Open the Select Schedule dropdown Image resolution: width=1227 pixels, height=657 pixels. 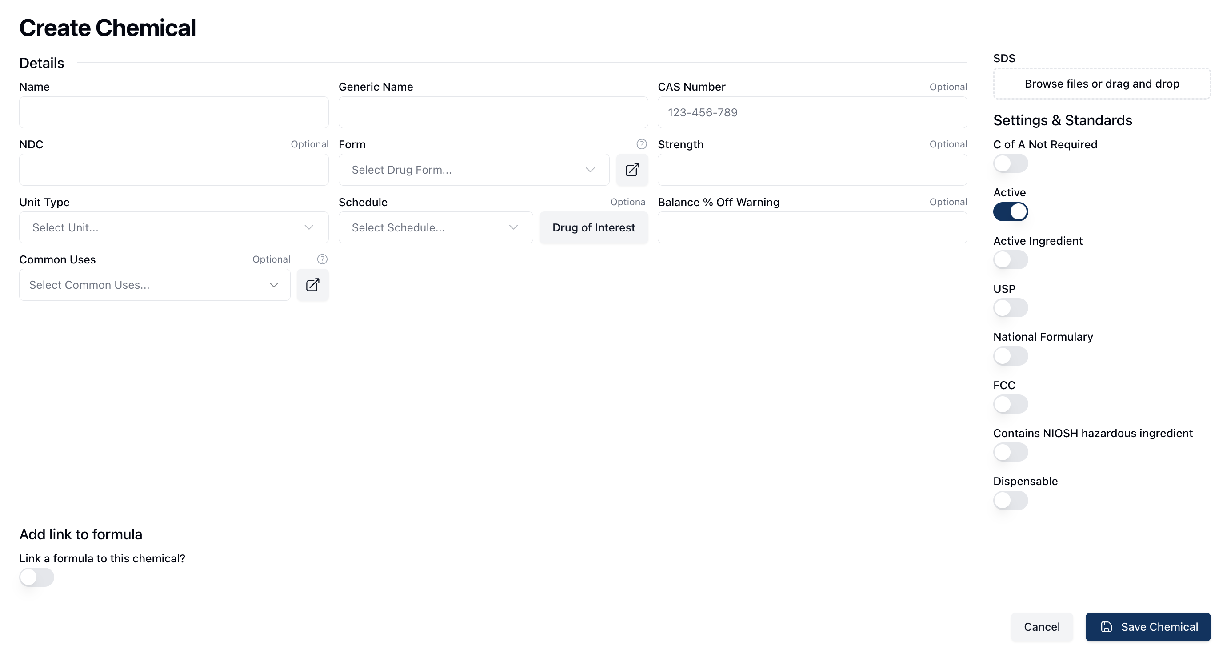(x=436, y=227)
